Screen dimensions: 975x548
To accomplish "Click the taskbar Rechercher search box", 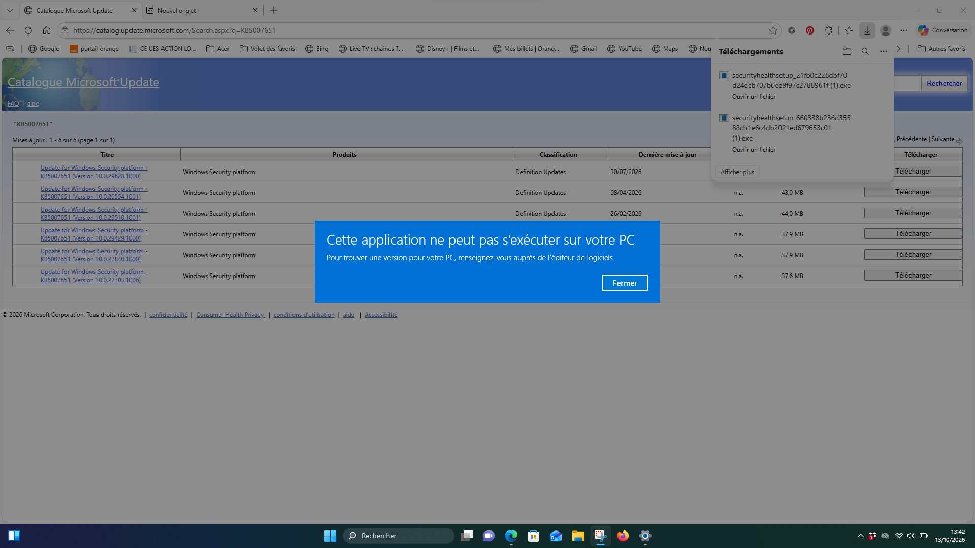I will (x=399, y=536).
